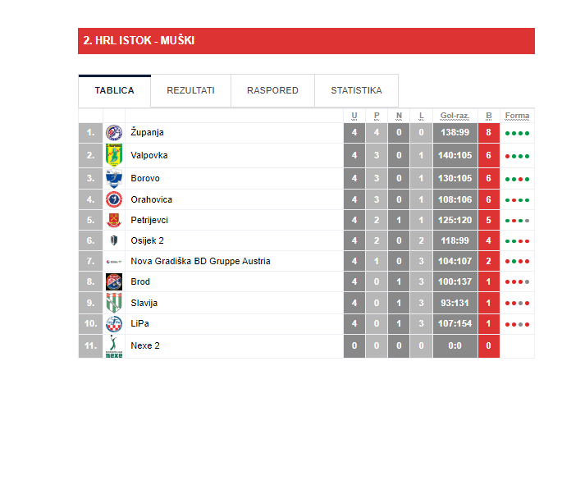Click the Županja club crest

click(x=114, y=133)
